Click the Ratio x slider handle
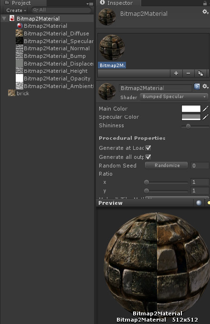The width and height of the screenshot is (210, 324). [147, 182]
